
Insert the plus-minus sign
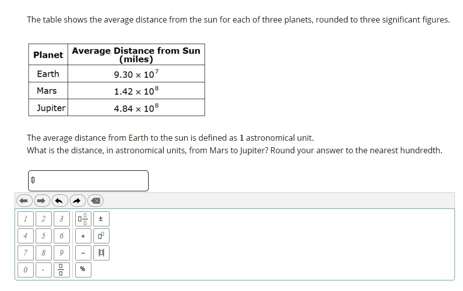101,219
